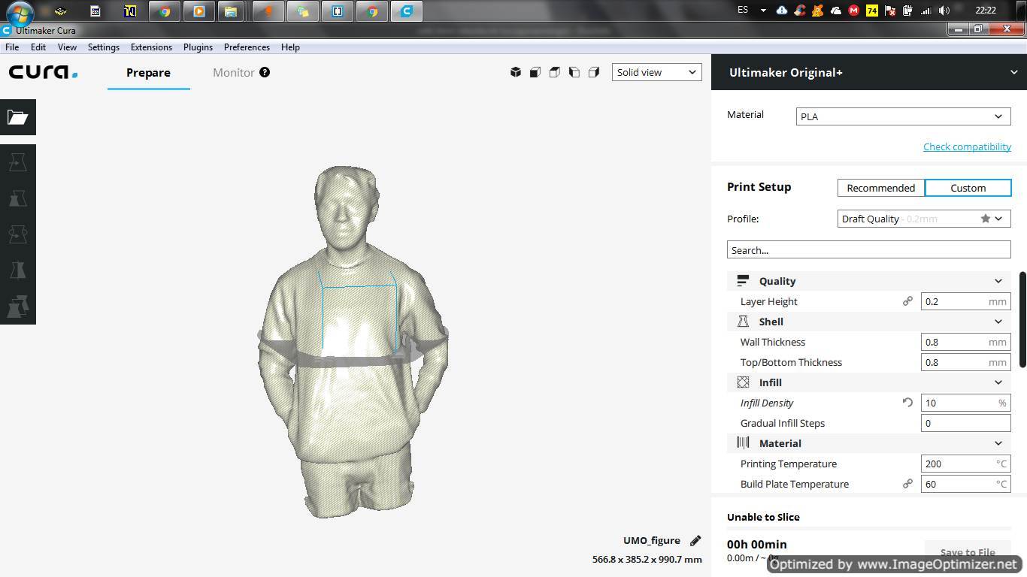1027x577 pixels.
Task: Switch camera to left side view icon
Action: 574,72
